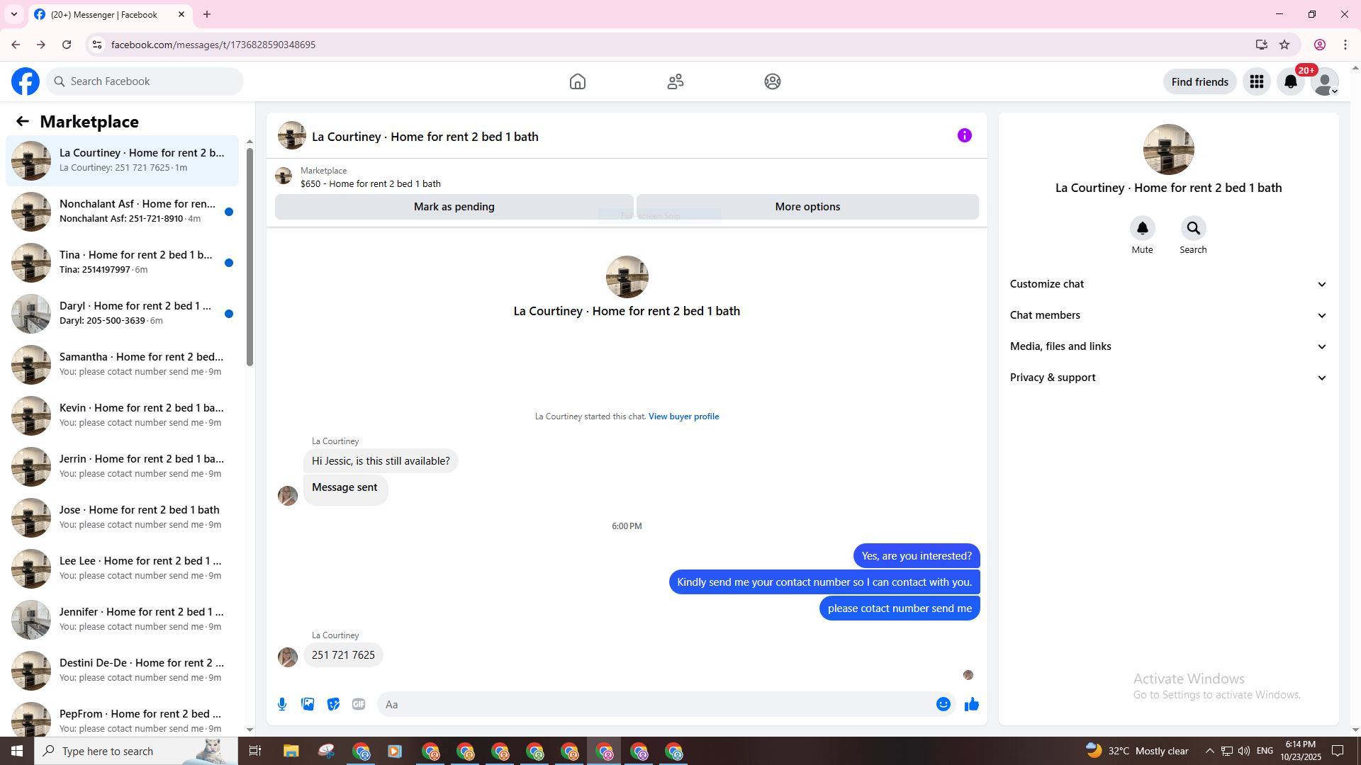This screenshot has height=765, width=1361.
Task: Open the sticker picker icon
Action: coord(333,704)
